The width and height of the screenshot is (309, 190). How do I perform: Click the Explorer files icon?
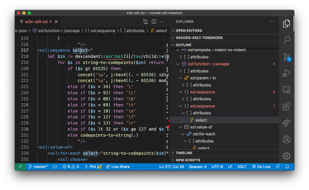pyautogui.click(x=286, y=23)
